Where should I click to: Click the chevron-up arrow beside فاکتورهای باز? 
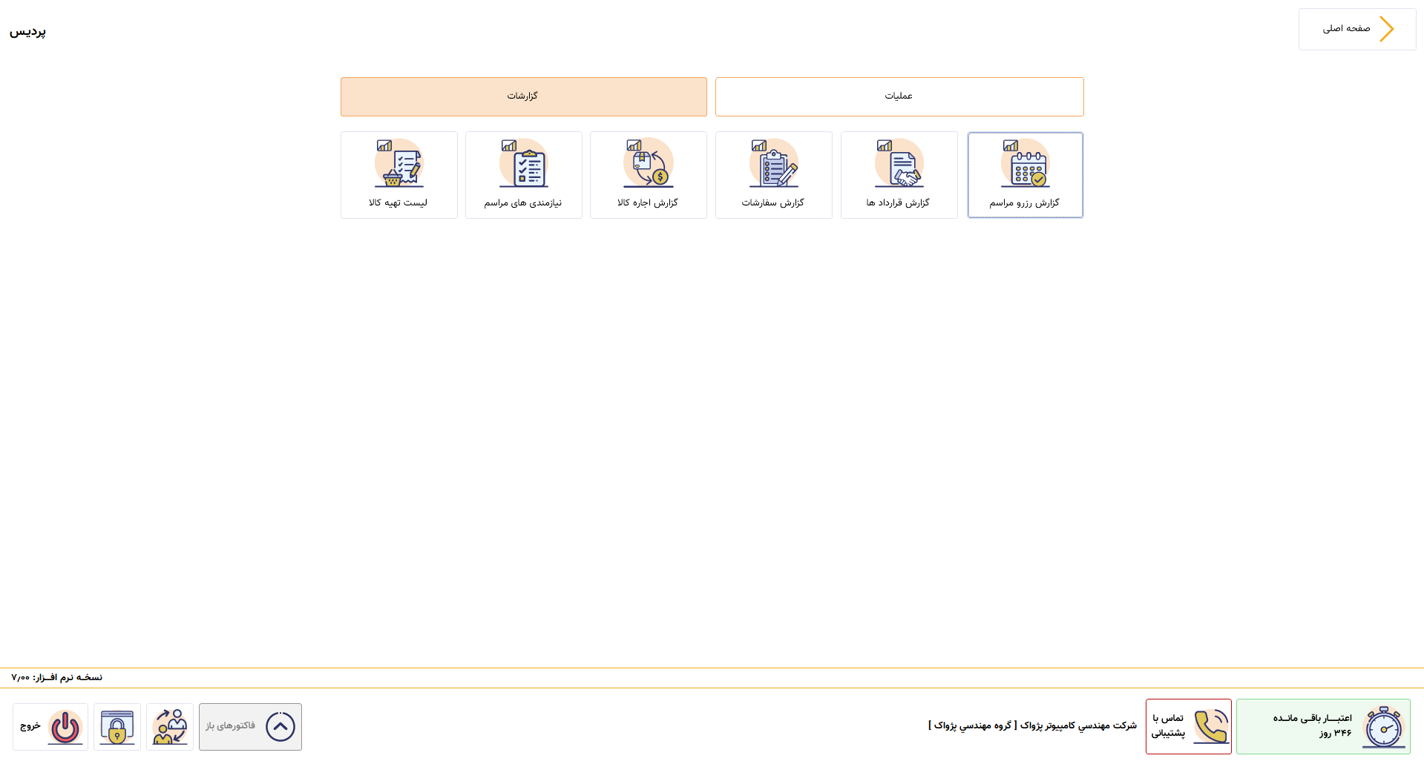pyautogui.click(x=280, y=727)
